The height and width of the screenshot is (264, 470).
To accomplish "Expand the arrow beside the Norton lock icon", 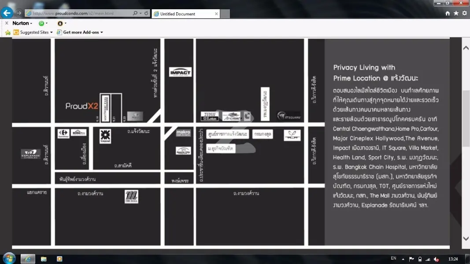I will [65, 23].
